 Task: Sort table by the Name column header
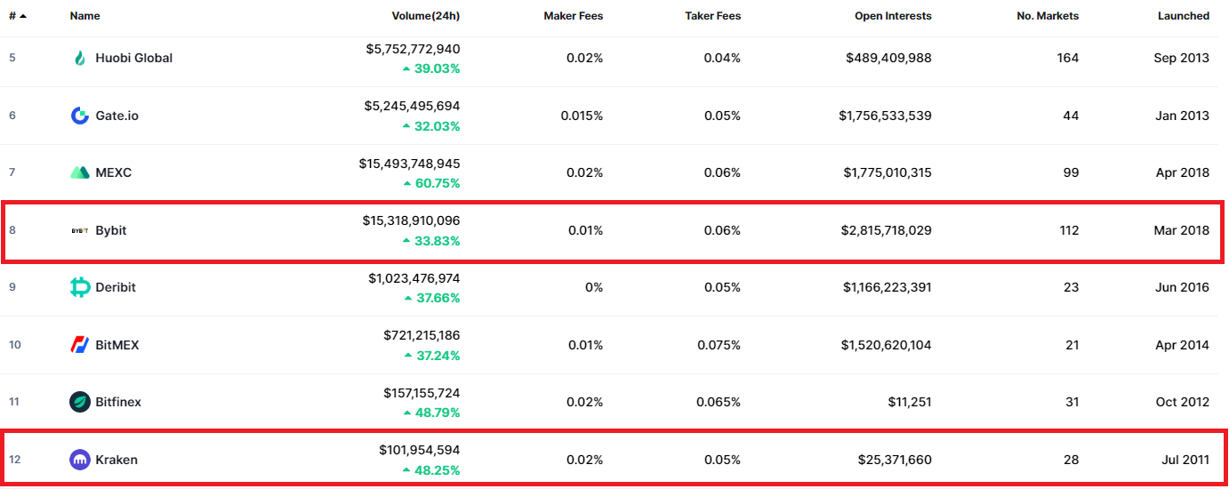85,16
